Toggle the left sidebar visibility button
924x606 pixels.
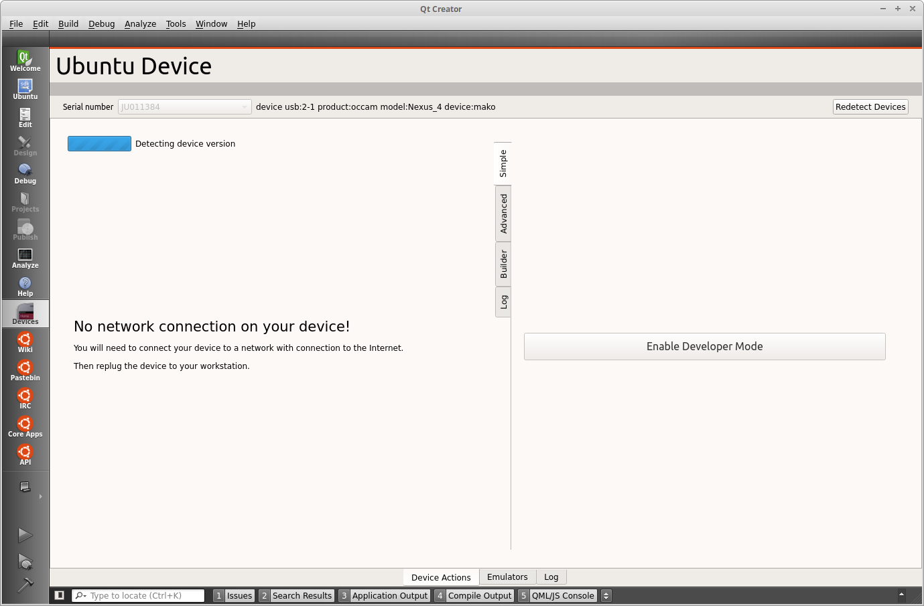coord(59,595)
